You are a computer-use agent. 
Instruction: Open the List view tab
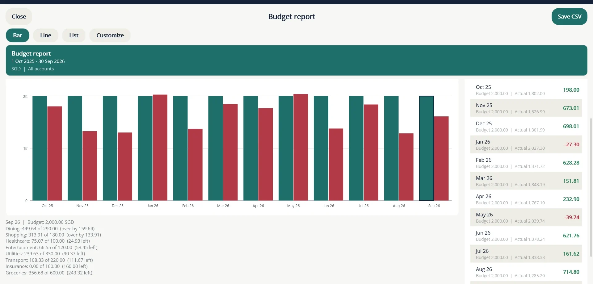74,35
